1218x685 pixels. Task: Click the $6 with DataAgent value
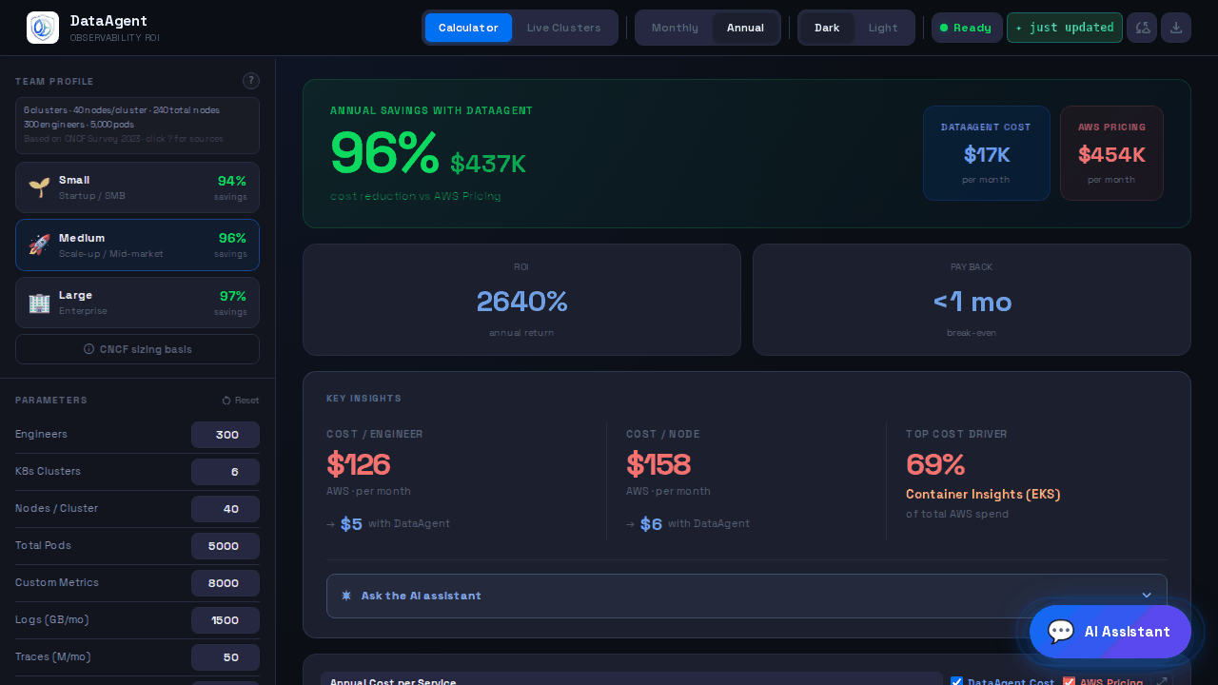tap(651, 523)
